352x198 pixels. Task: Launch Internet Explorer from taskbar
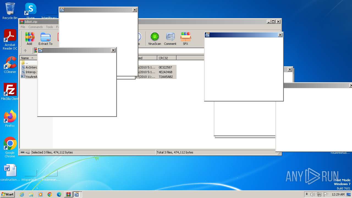22,194
